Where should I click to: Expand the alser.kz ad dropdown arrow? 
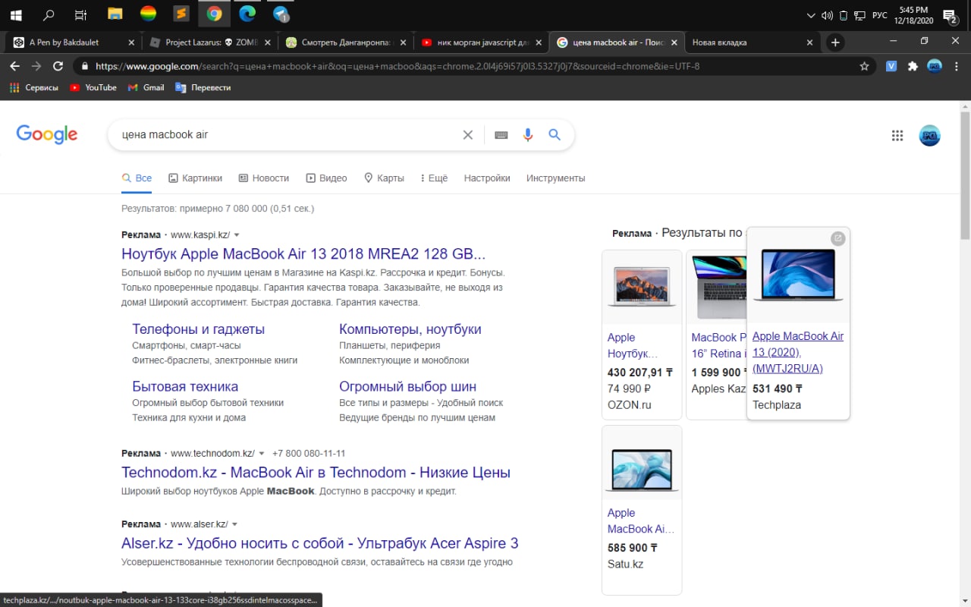tap(235, 524)
